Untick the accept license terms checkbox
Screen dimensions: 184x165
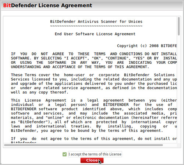click(64, 154)
